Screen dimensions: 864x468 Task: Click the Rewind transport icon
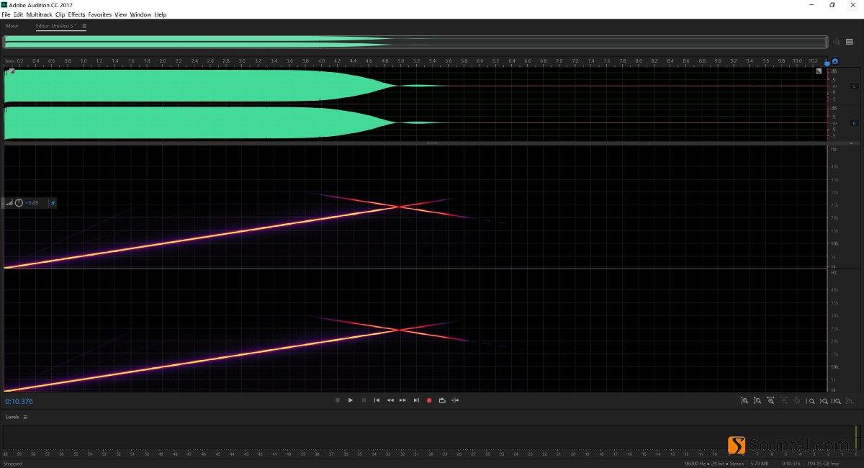pyautogui.click(x=390, y=400)
